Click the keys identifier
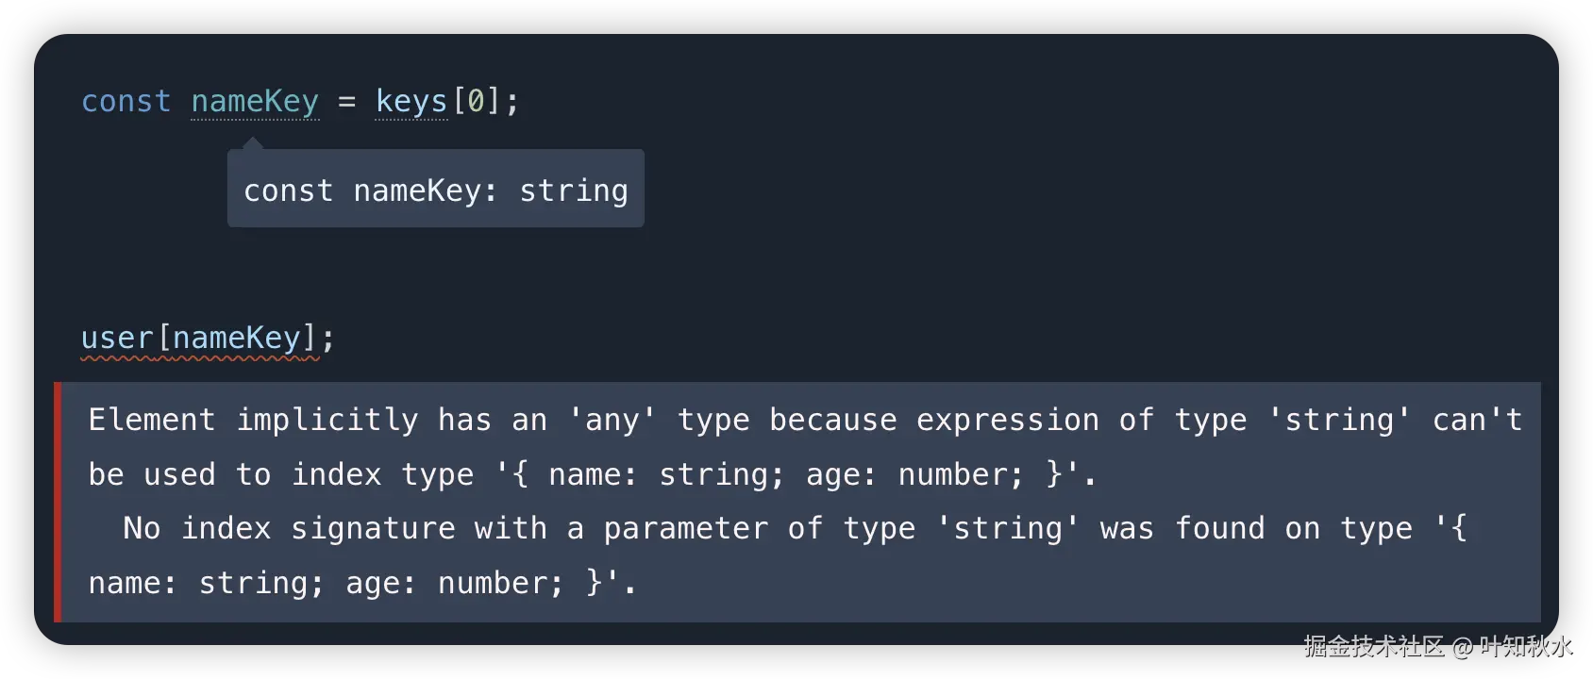Viewport: 1593px width, 679px height. [411, 101]
